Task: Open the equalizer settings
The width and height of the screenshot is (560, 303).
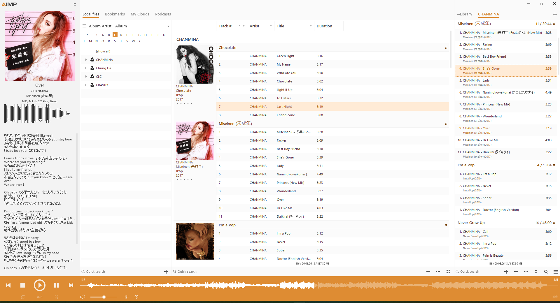Action: point(127,297)
